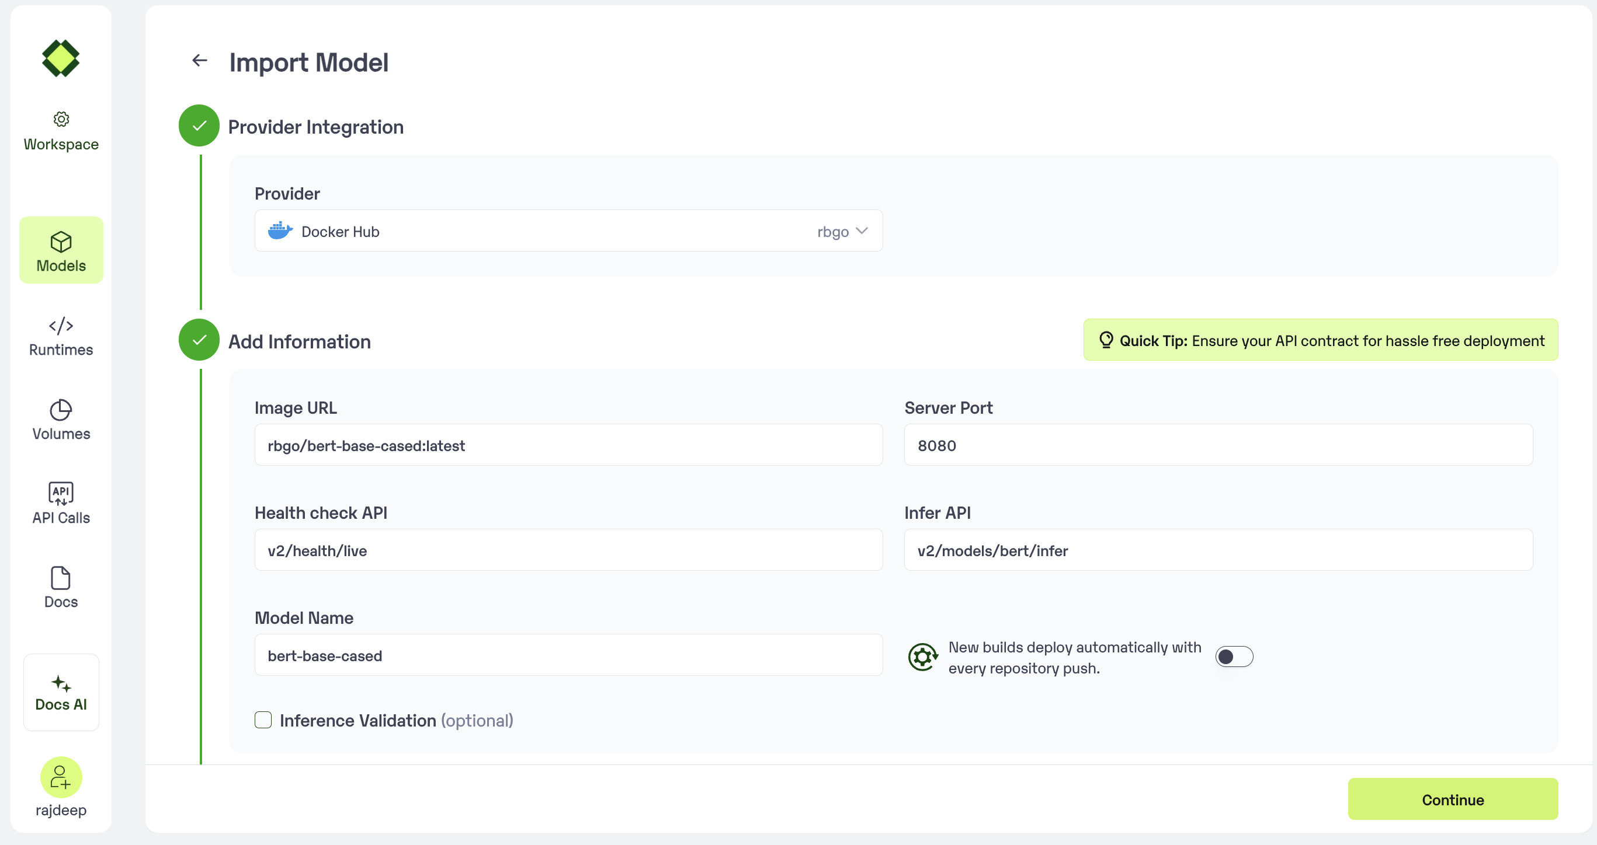Toggle automatic deploy on repository push
The image size is (1597, 845).
coord(1234,657)
